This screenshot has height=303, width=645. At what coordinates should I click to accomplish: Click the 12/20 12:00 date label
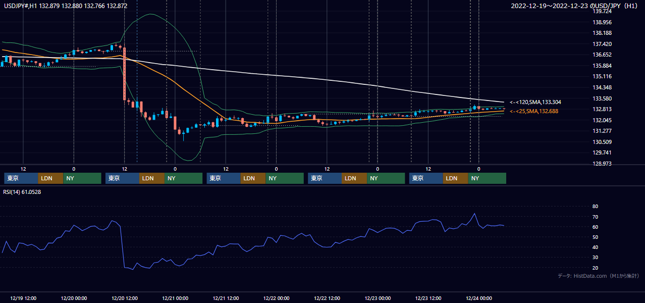(124, 298)
